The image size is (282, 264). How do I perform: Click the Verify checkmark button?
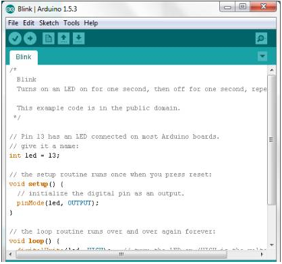click(x=15, y=38)
